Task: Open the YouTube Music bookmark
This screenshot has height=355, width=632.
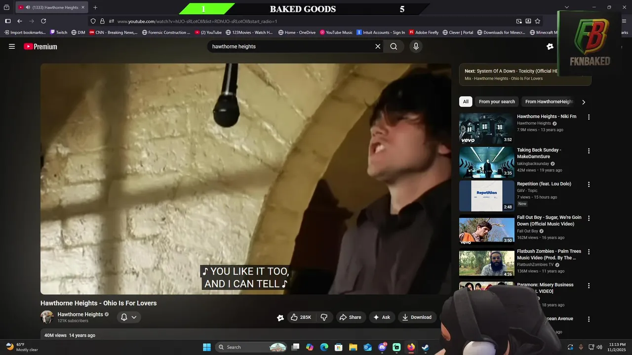Action: coord(336,33)
